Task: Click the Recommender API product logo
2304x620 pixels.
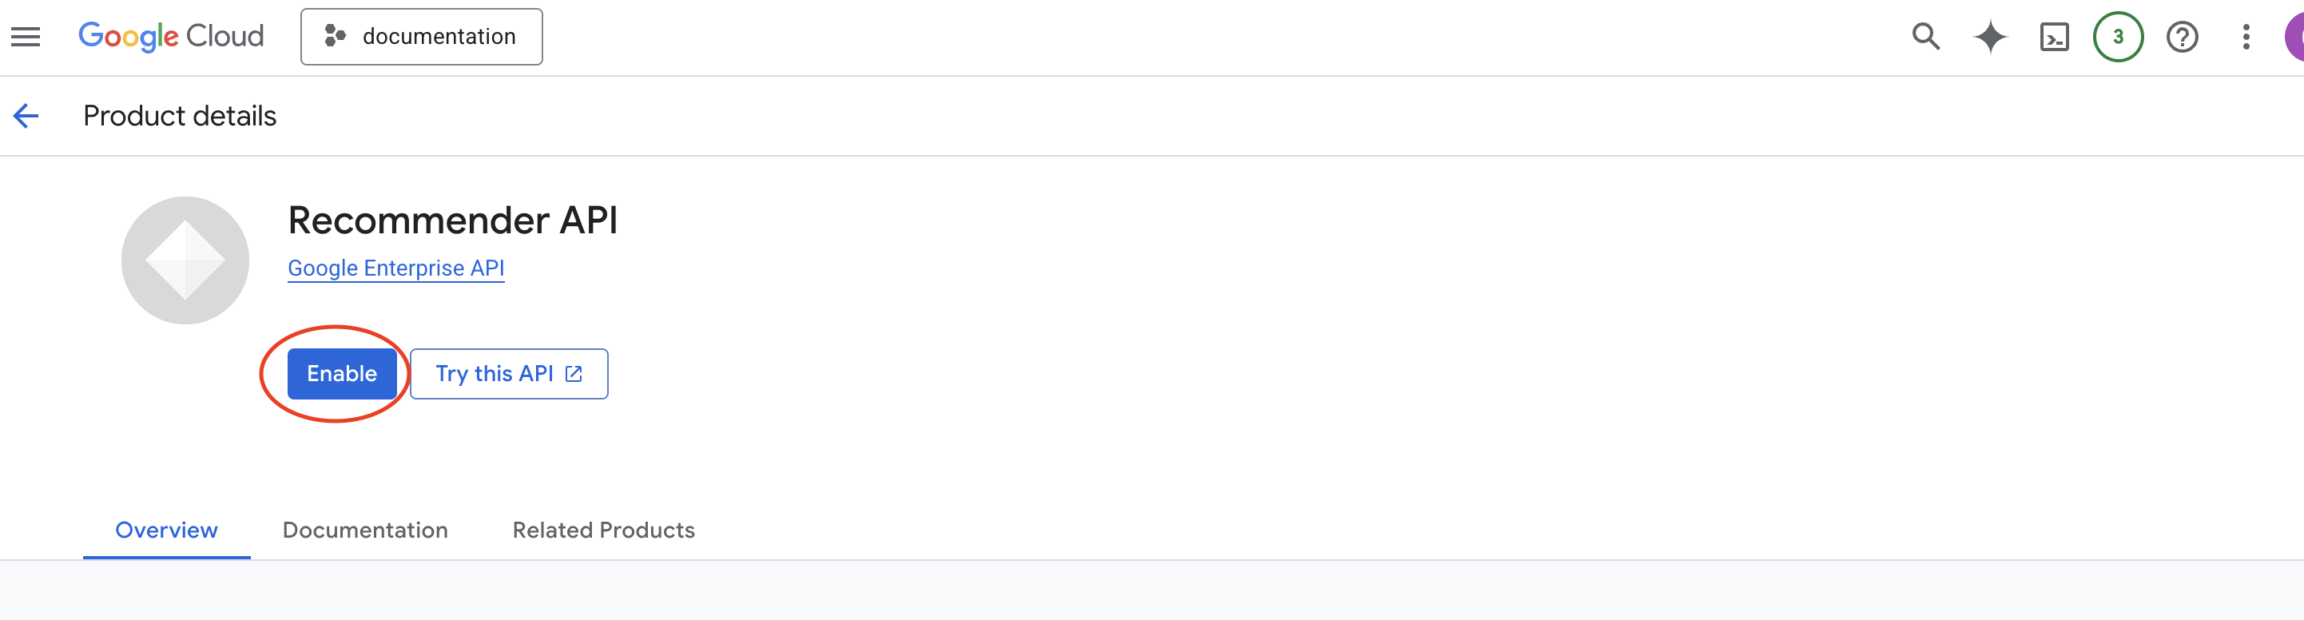Action: click(x=185, y=260)
